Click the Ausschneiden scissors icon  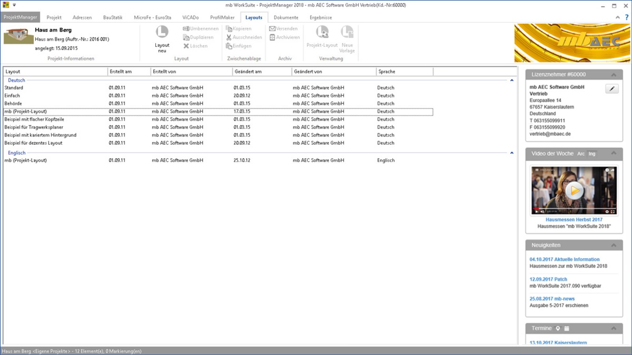coord(228,37)
